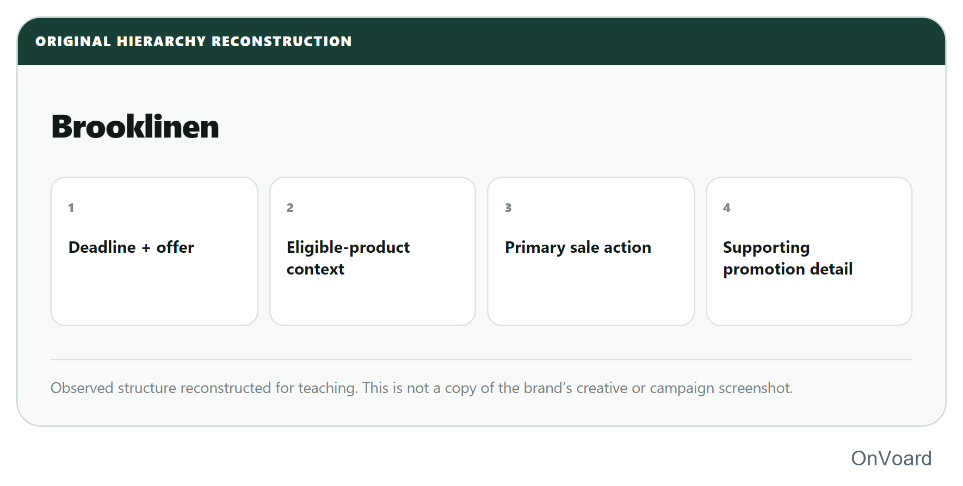The image size is (963, 486).
Task: Click the word 'Supporting' in card four
Action: 766,247
